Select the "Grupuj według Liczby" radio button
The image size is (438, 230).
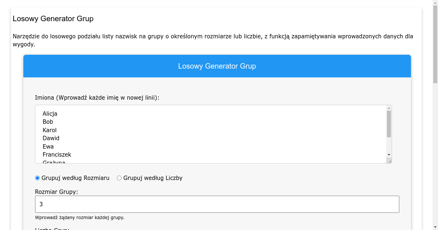pyautogui.click(x=119, y=178)
